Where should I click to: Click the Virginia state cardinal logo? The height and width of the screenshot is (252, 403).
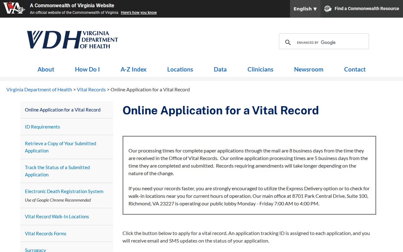(x=14, y=8)
